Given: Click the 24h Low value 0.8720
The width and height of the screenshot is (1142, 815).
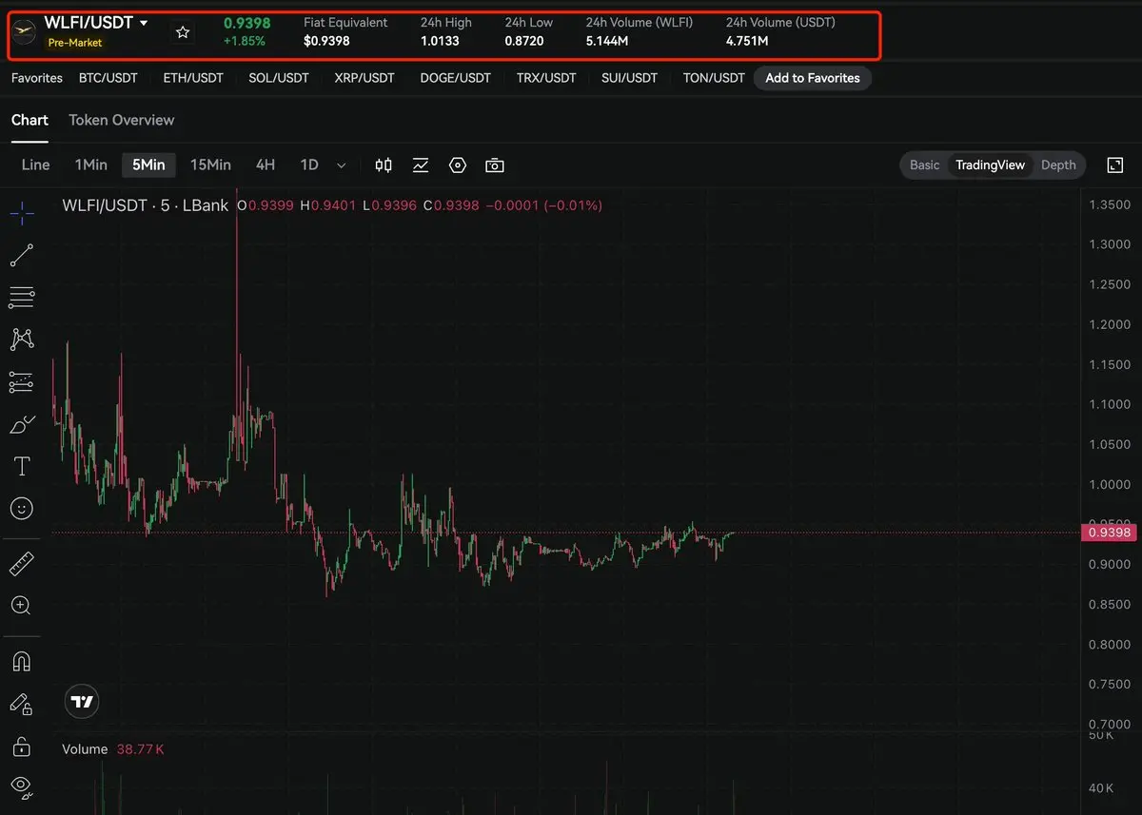Looking at the screenshot, I should [x=524, y=41].
